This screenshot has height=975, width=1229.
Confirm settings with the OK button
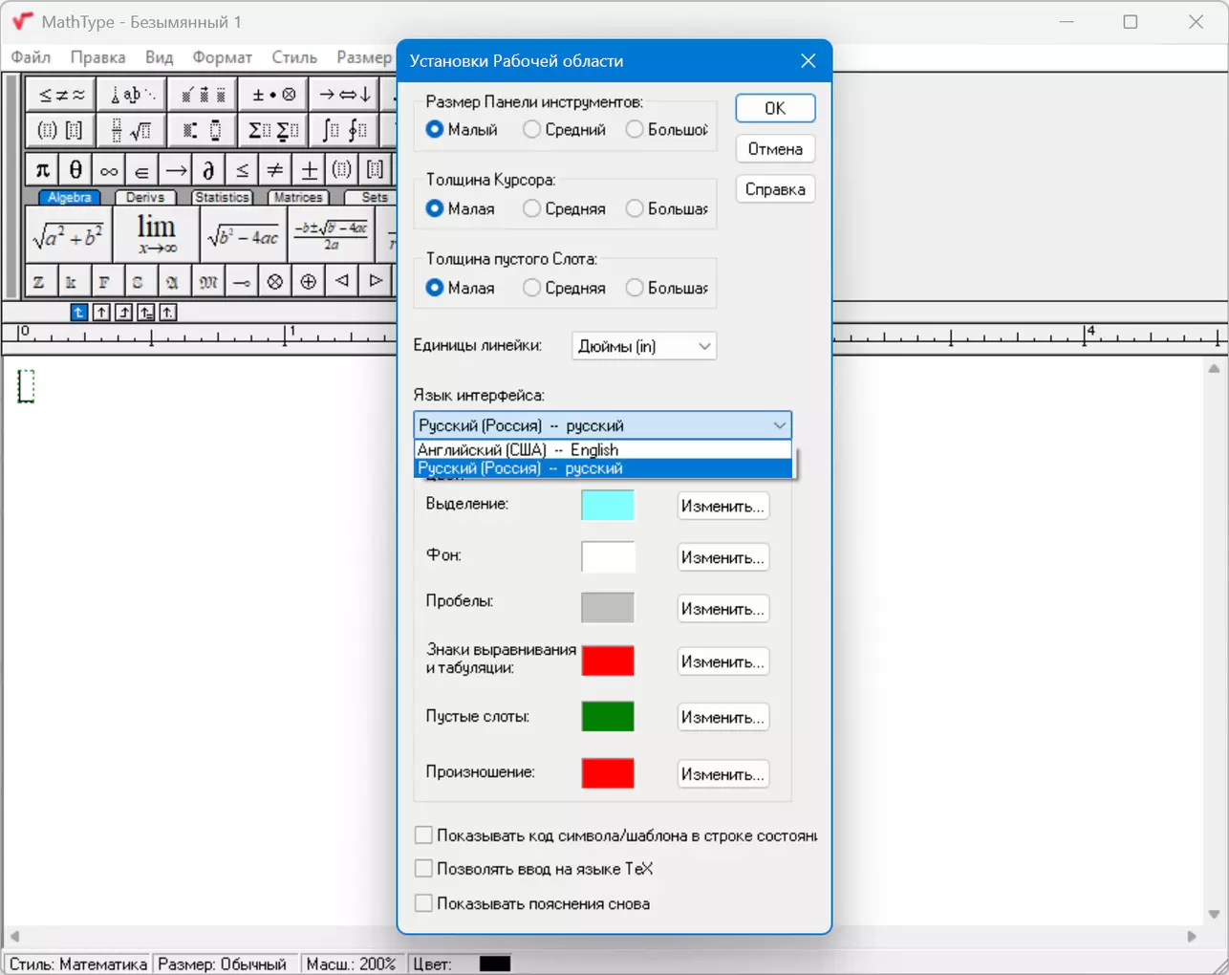click(775, 108)
